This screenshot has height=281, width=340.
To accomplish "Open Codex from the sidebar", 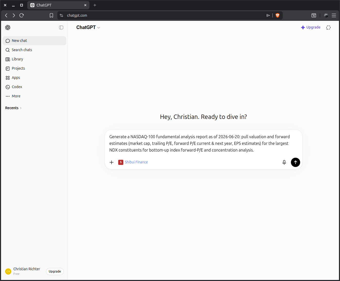I will point(34,87).
